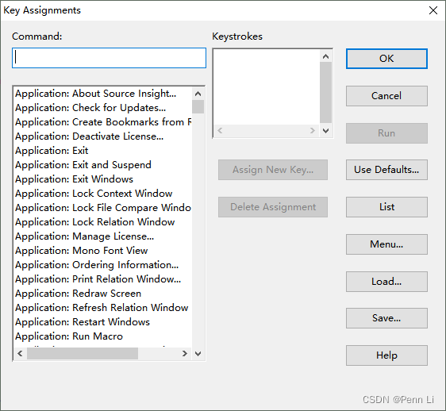Click the right arrow of command list horizontal scrollbar

185,354
